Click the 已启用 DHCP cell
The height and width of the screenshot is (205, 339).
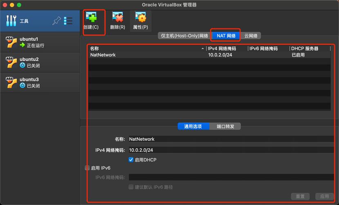coord(298,55)
